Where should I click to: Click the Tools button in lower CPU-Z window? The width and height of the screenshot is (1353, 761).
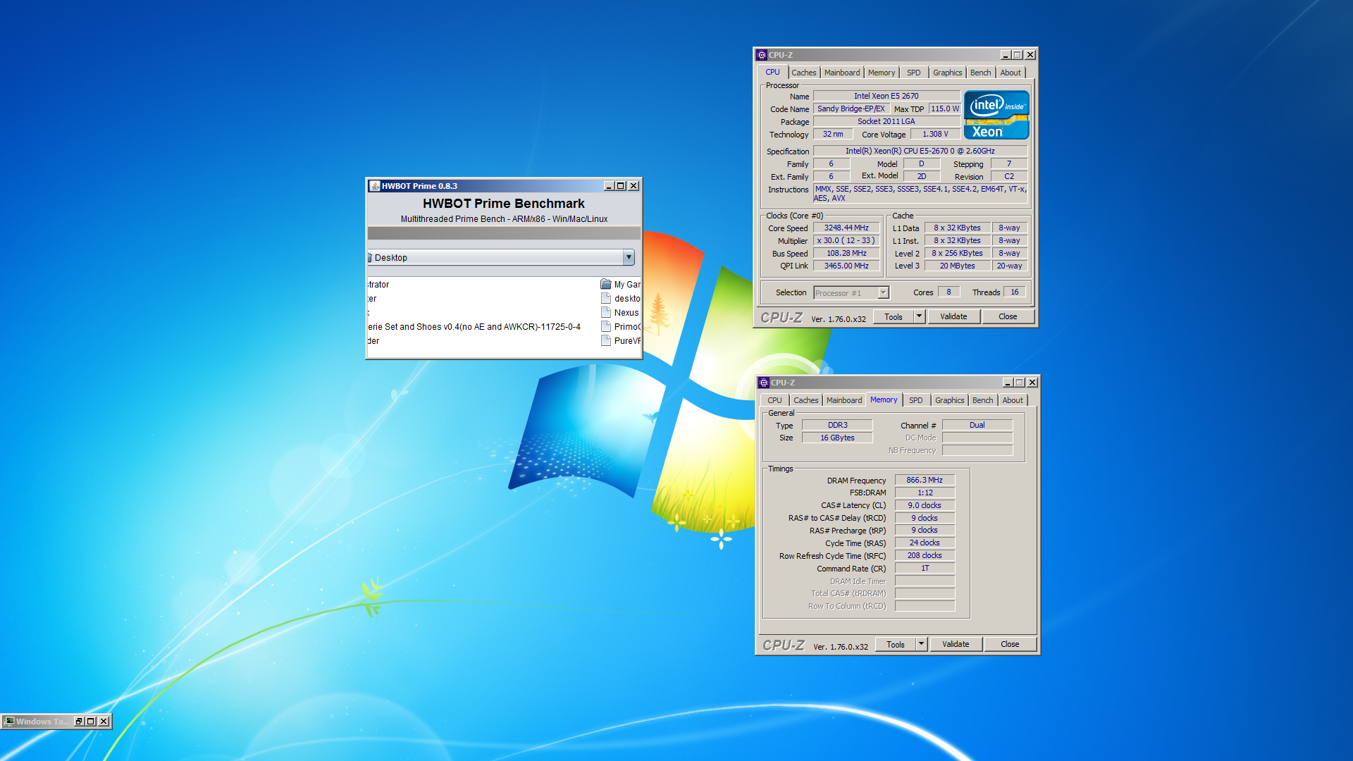point(896,645)
